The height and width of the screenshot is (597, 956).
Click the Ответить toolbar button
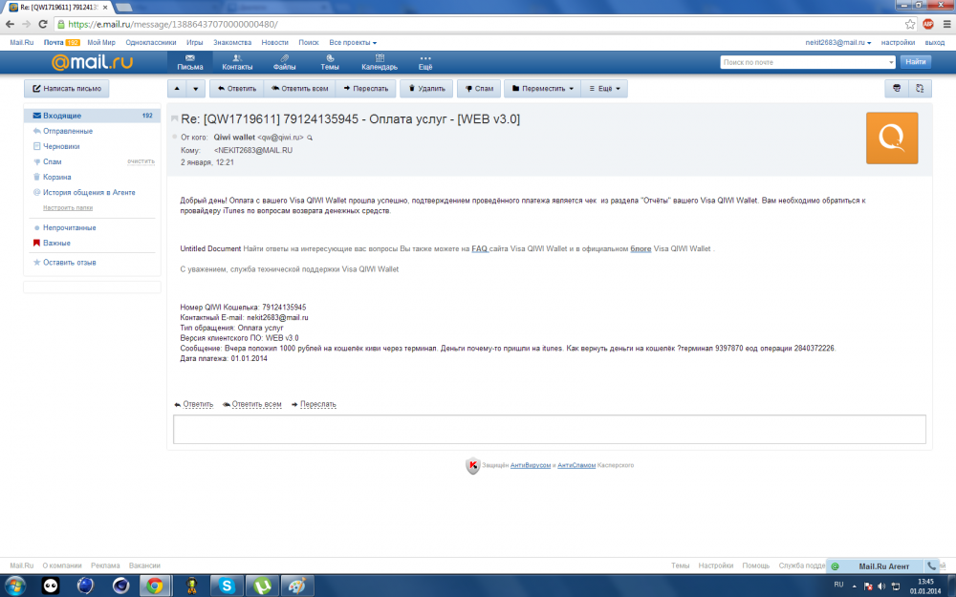[x=236, y=88]
